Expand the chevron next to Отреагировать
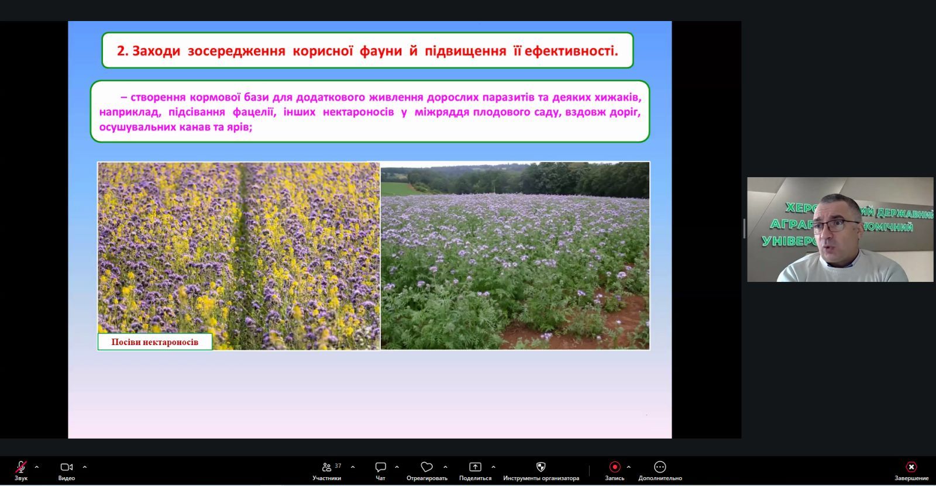The image size is (936, 486). (x=445, y=467)
